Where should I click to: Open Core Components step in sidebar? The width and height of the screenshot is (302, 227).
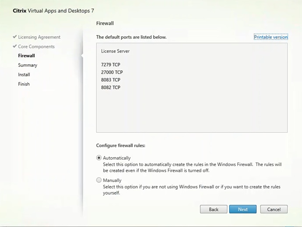[x=36, y=46]
